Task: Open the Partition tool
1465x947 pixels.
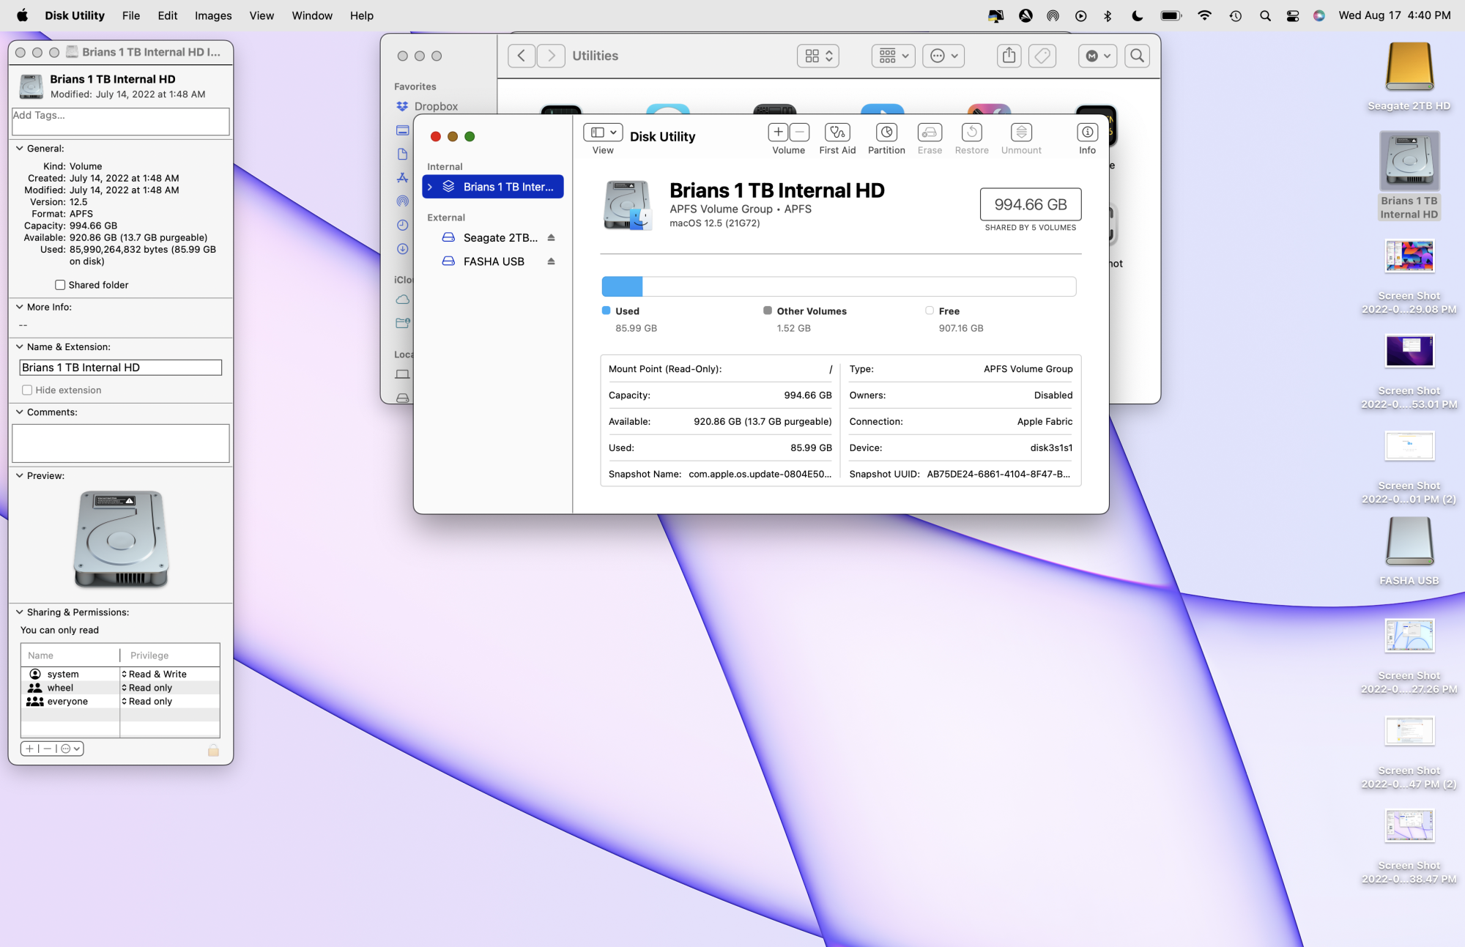Action: click(886, 133)
